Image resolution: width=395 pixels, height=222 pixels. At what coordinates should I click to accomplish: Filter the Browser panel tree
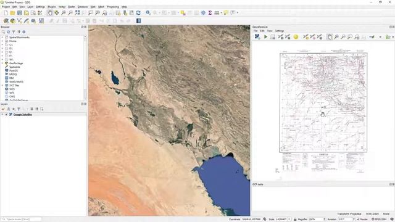(x=14, y=32)
